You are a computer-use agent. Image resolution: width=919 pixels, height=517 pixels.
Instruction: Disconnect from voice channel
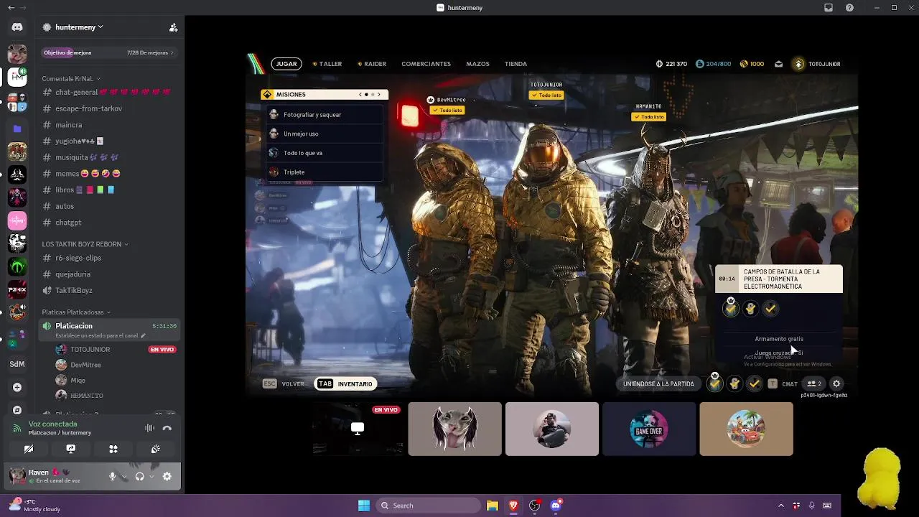coord(167,428)
